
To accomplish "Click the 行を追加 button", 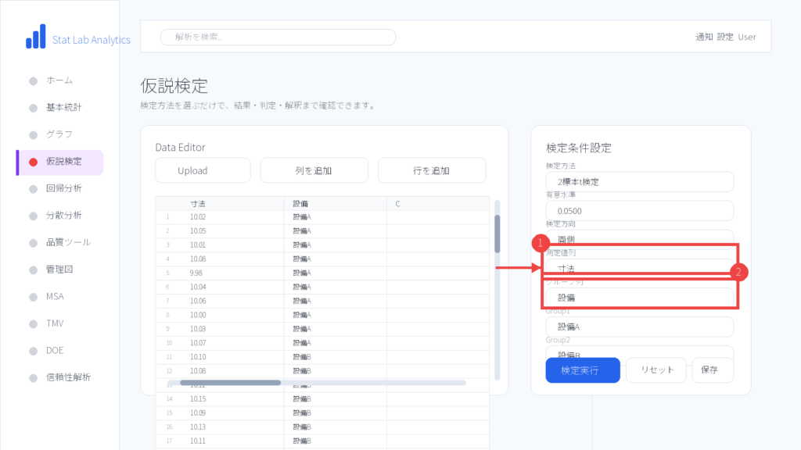I will pyautogui.click(x=432, y=170).
